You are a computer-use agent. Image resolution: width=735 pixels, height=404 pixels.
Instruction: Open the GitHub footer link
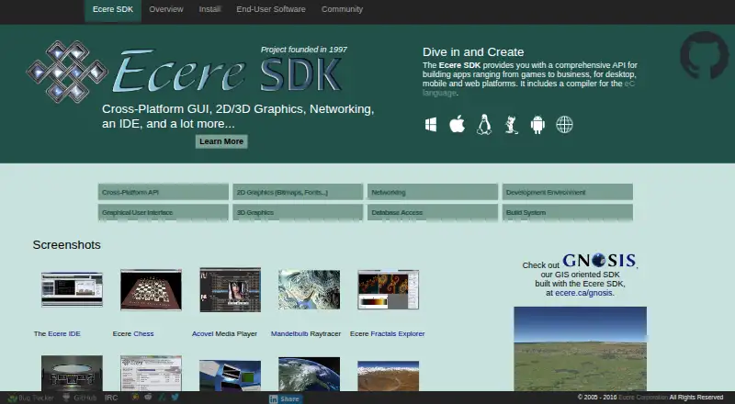point(80,398)
